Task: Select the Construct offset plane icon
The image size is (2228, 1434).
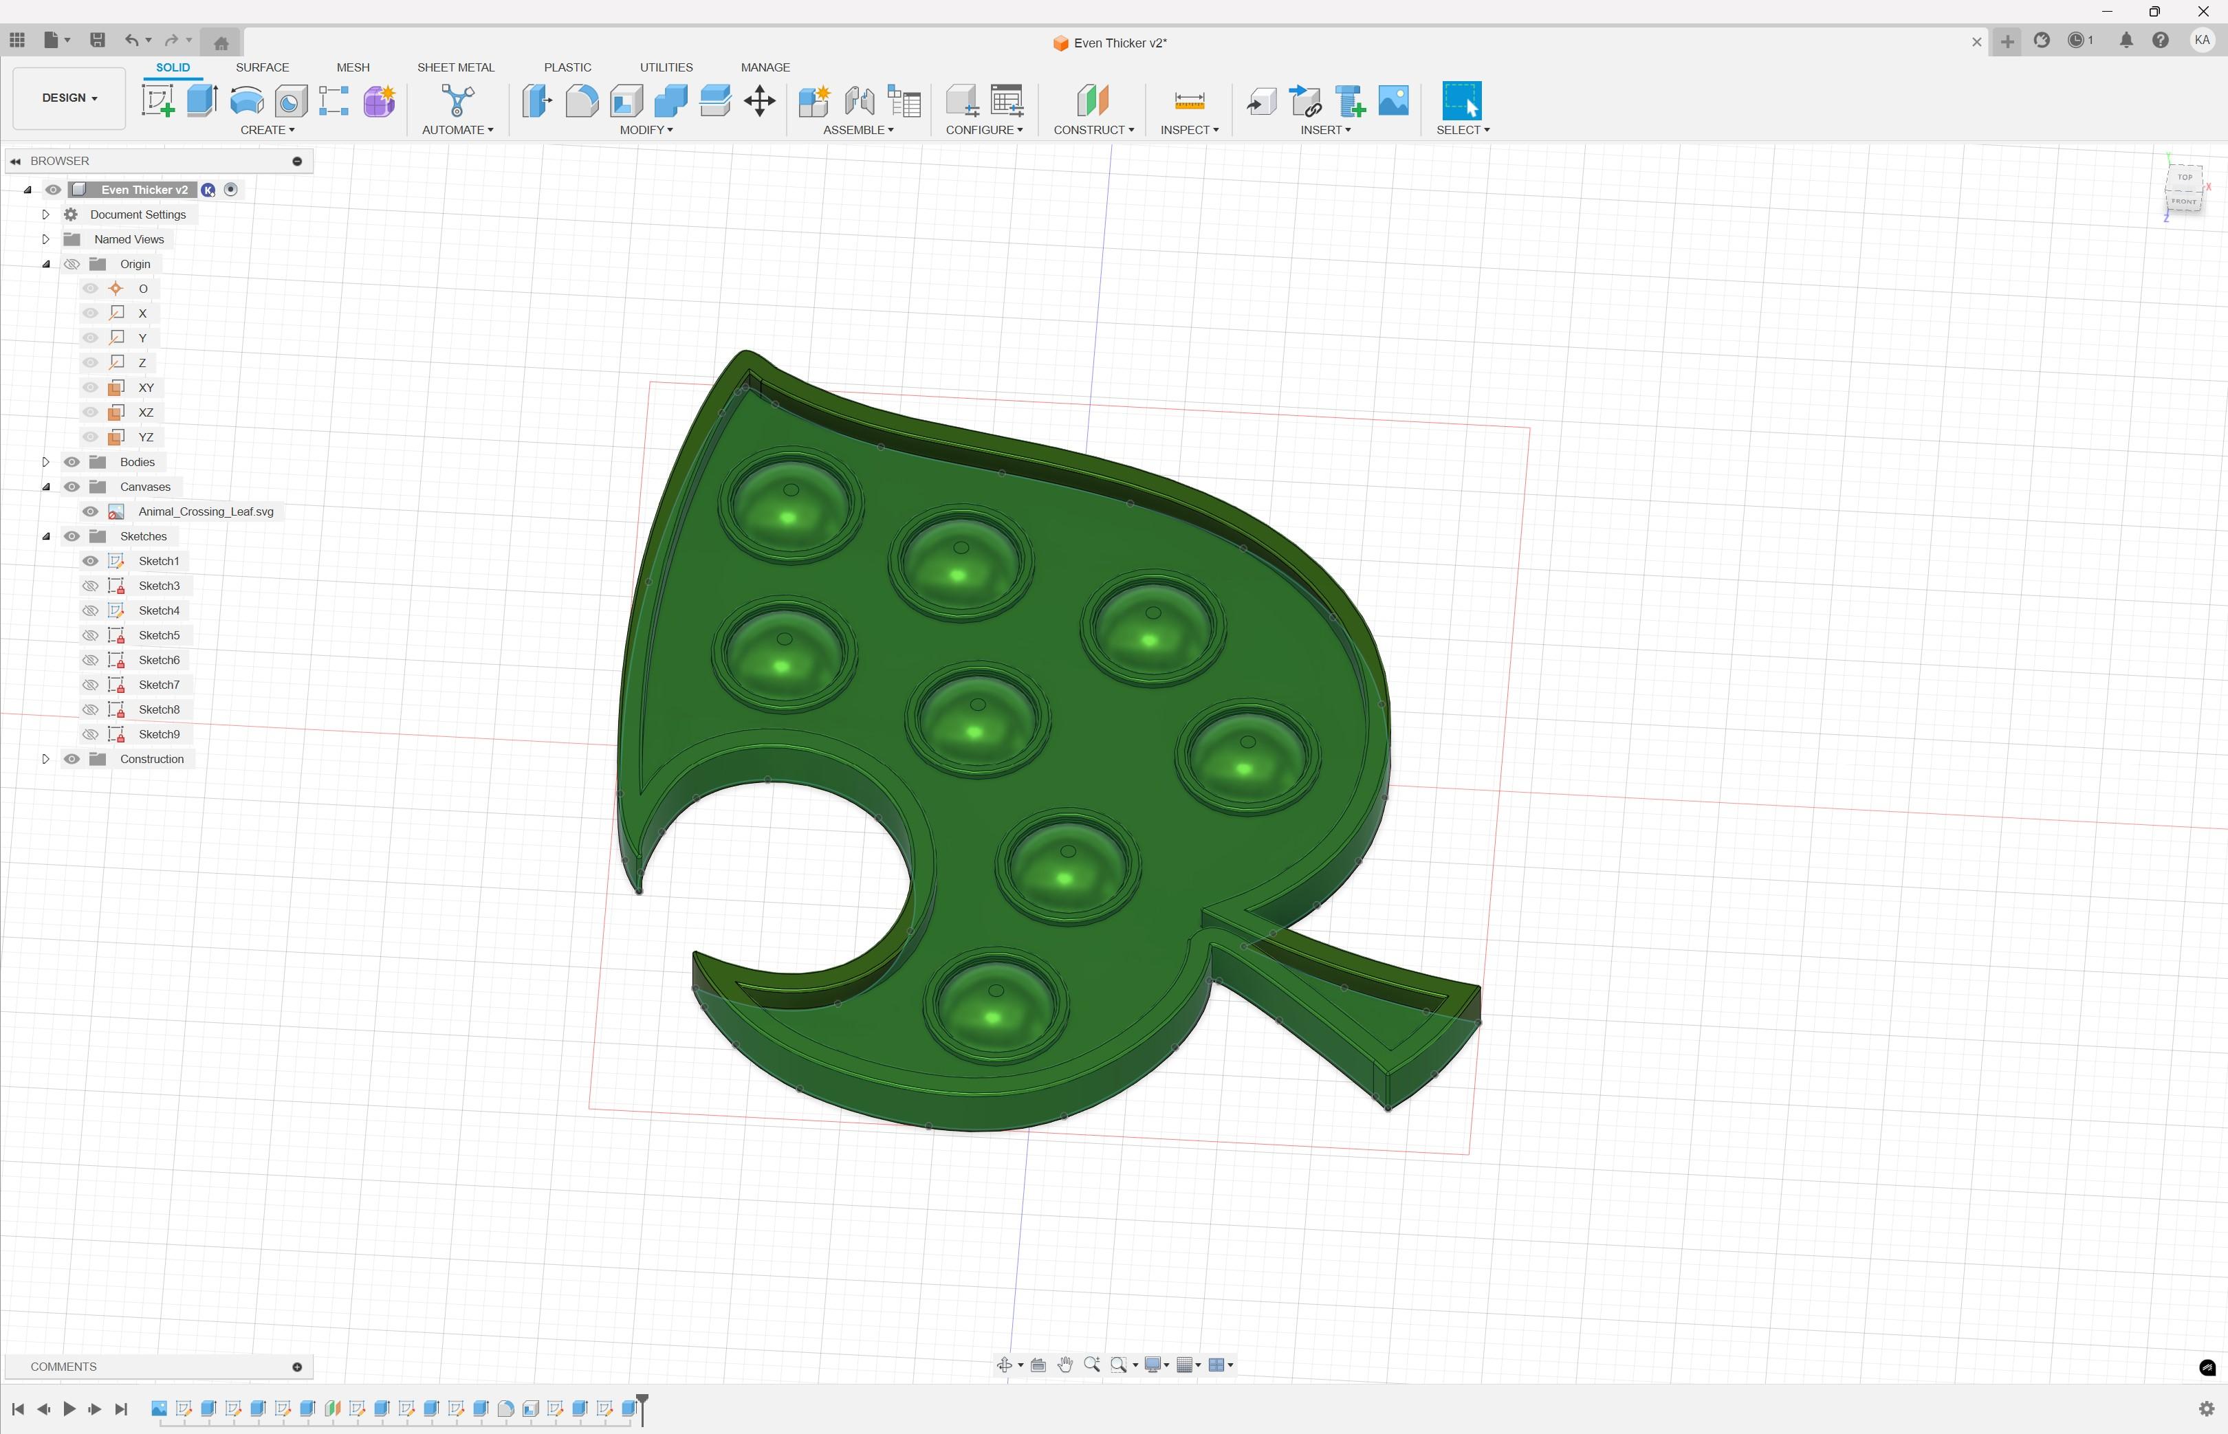Action: click(x=1093, y=100)
